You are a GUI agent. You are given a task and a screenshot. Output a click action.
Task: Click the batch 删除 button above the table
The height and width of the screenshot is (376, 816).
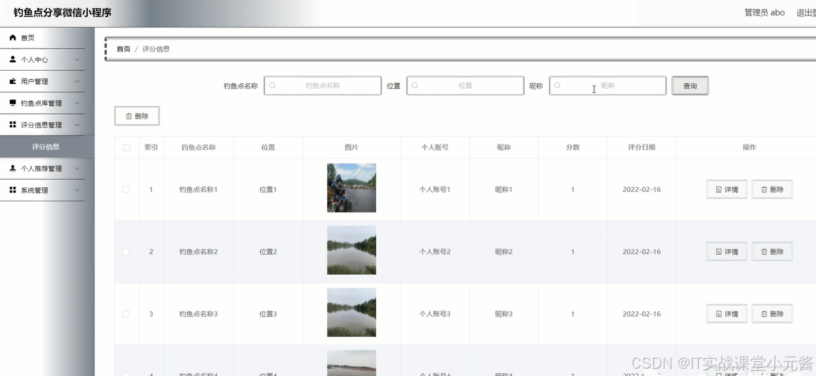[137, 116]
